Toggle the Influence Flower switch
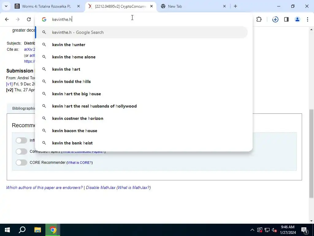Viewport: 314px width, 236px height. (x=21, y=140)
